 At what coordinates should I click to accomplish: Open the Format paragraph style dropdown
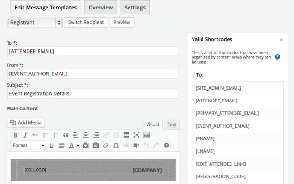pyautogui.click(x=28, y=146)
